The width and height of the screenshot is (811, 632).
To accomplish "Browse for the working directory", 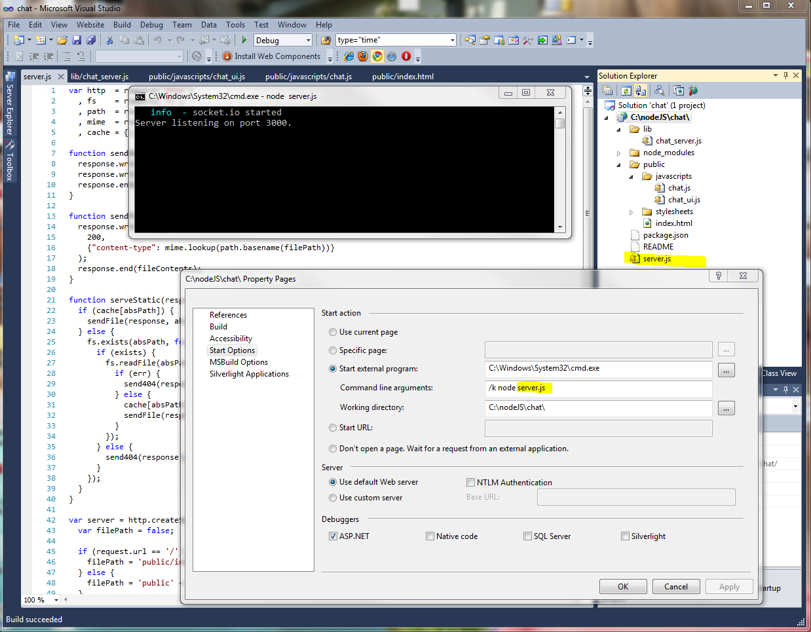I will (x=726, y=409).
